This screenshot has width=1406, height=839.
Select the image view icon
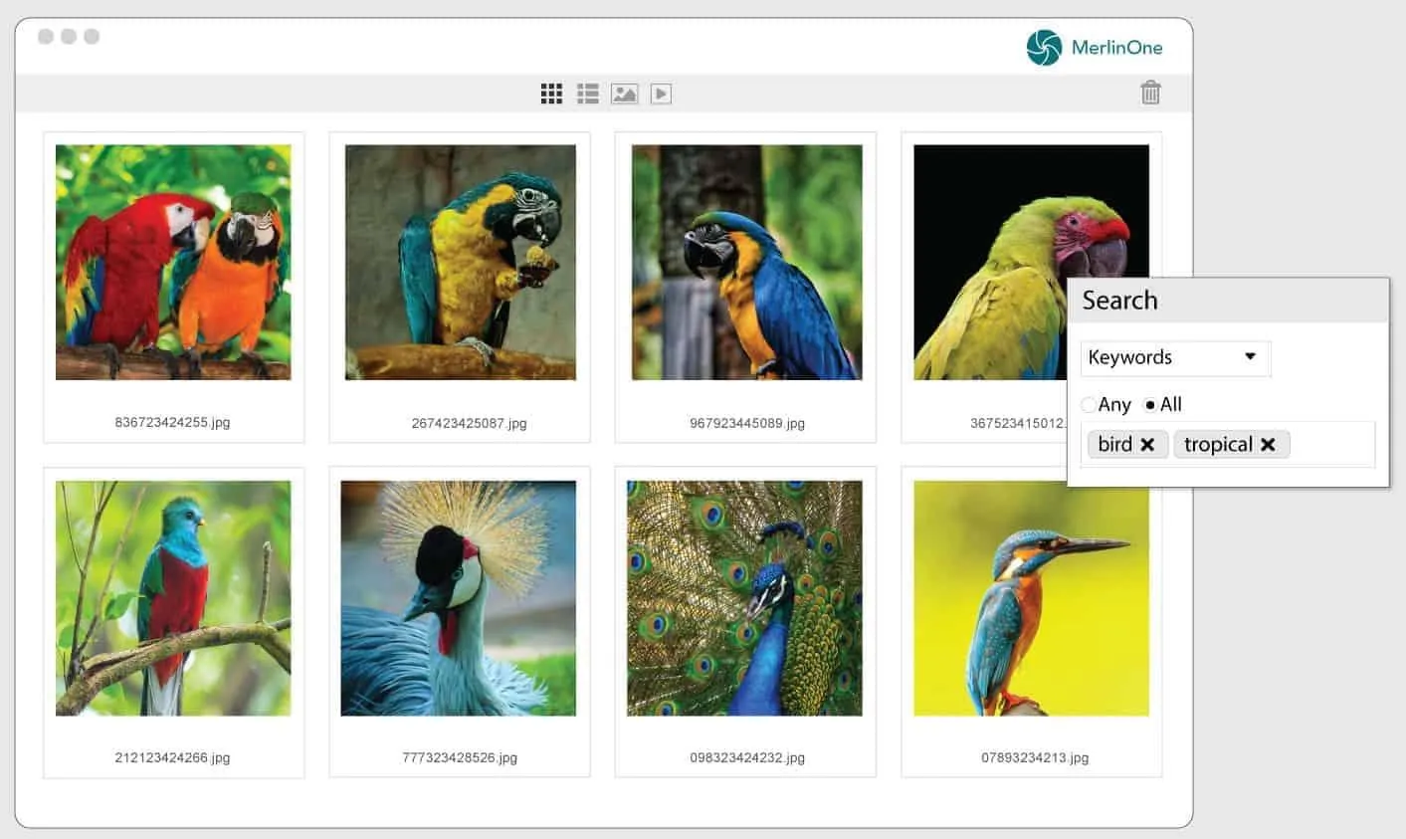pos(624,94)
